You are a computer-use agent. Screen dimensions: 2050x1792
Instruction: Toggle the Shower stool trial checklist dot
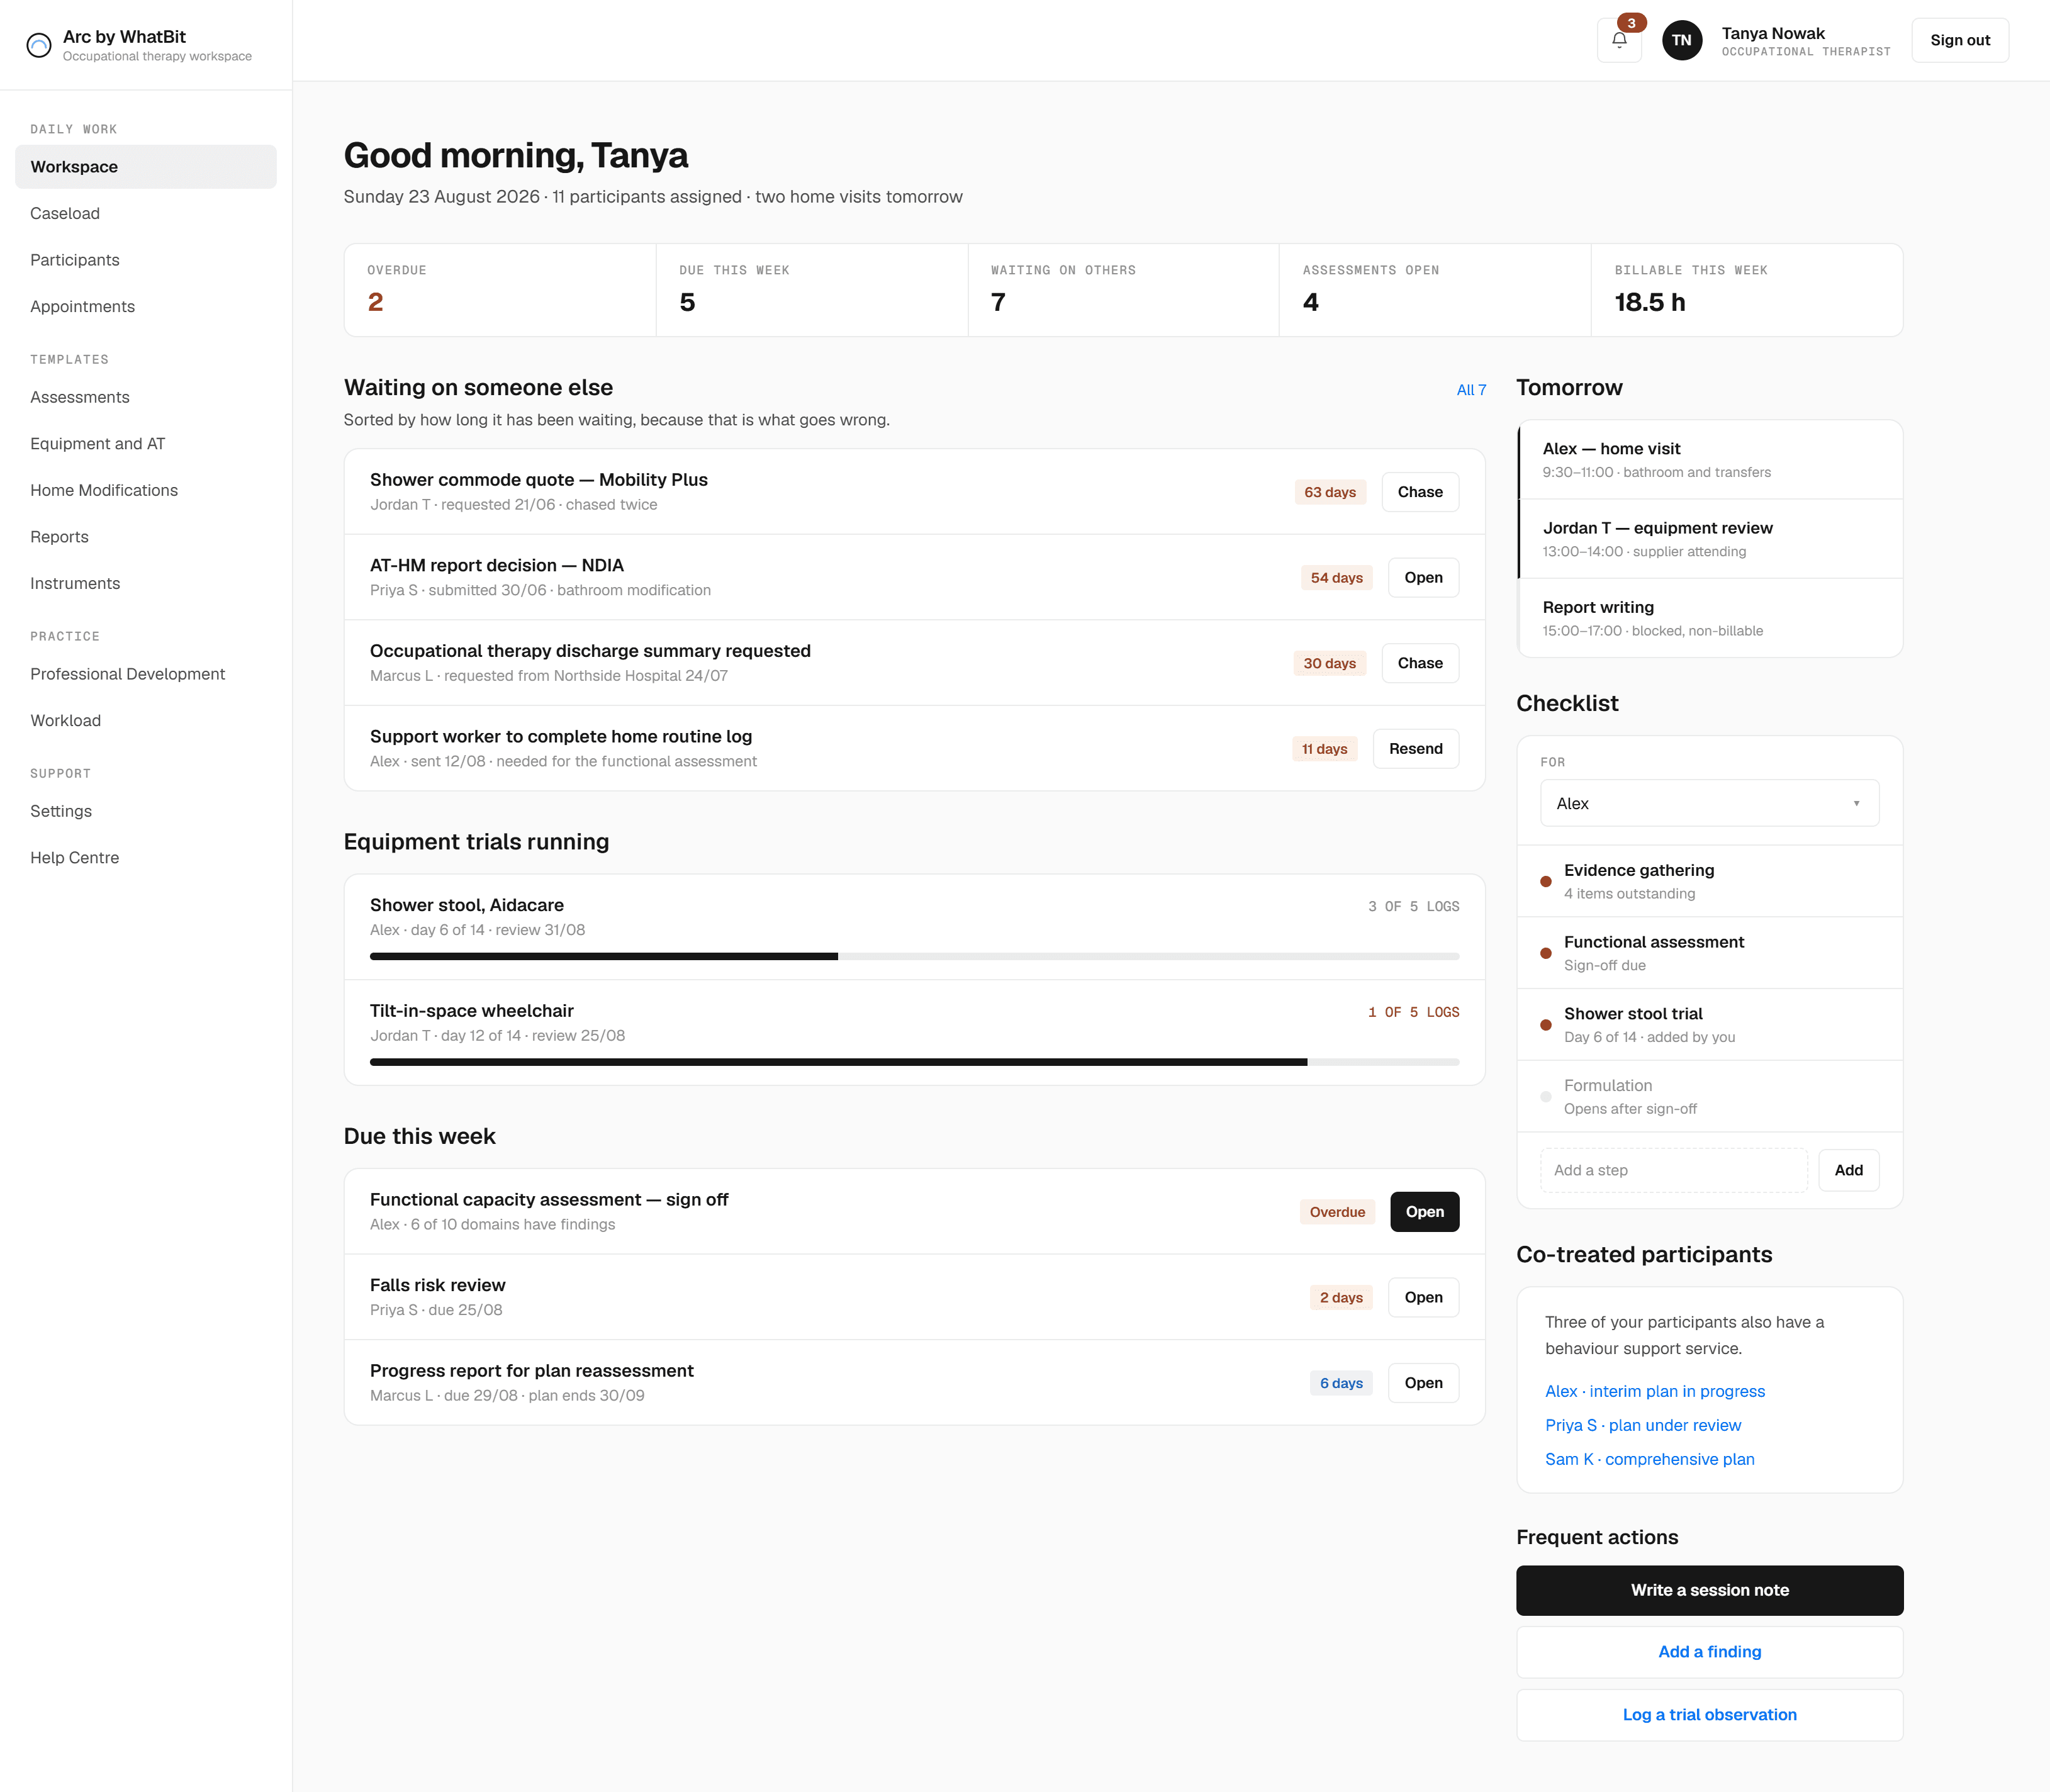[1546, 1025]
